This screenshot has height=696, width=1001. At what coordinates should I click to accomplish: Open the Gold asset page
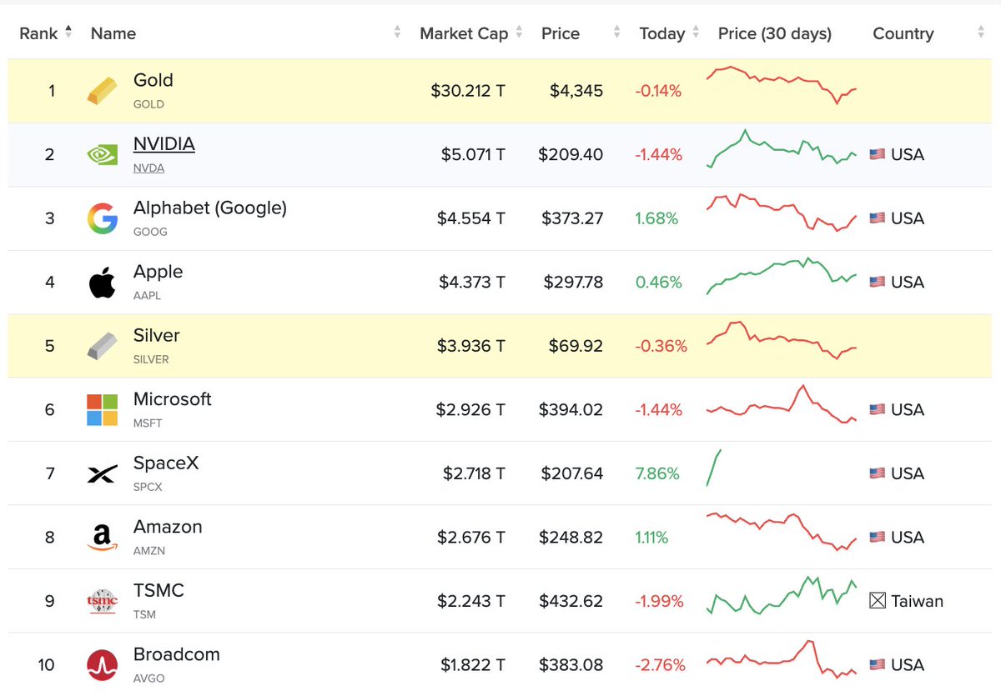point(153,81)
